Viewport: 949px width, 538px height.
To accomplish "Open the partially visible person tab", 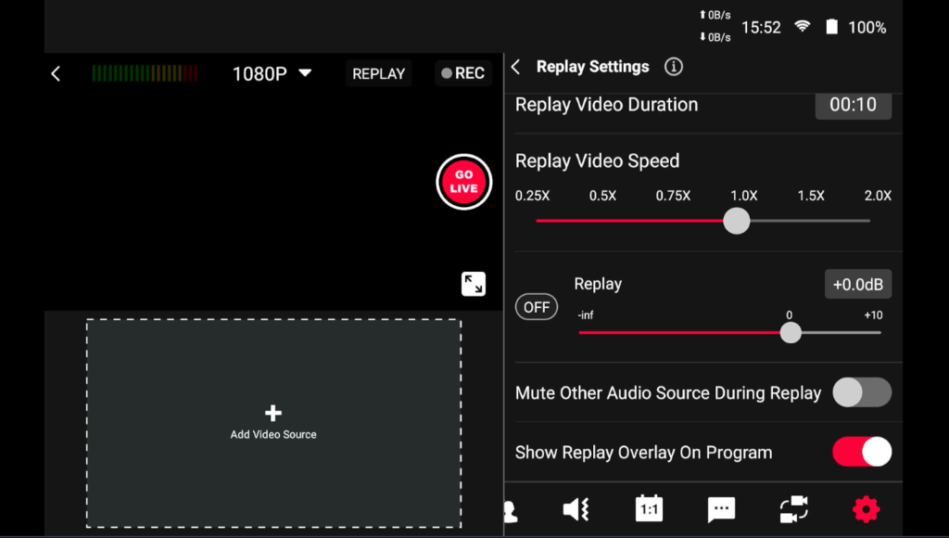I will click(x=511, y=512).
